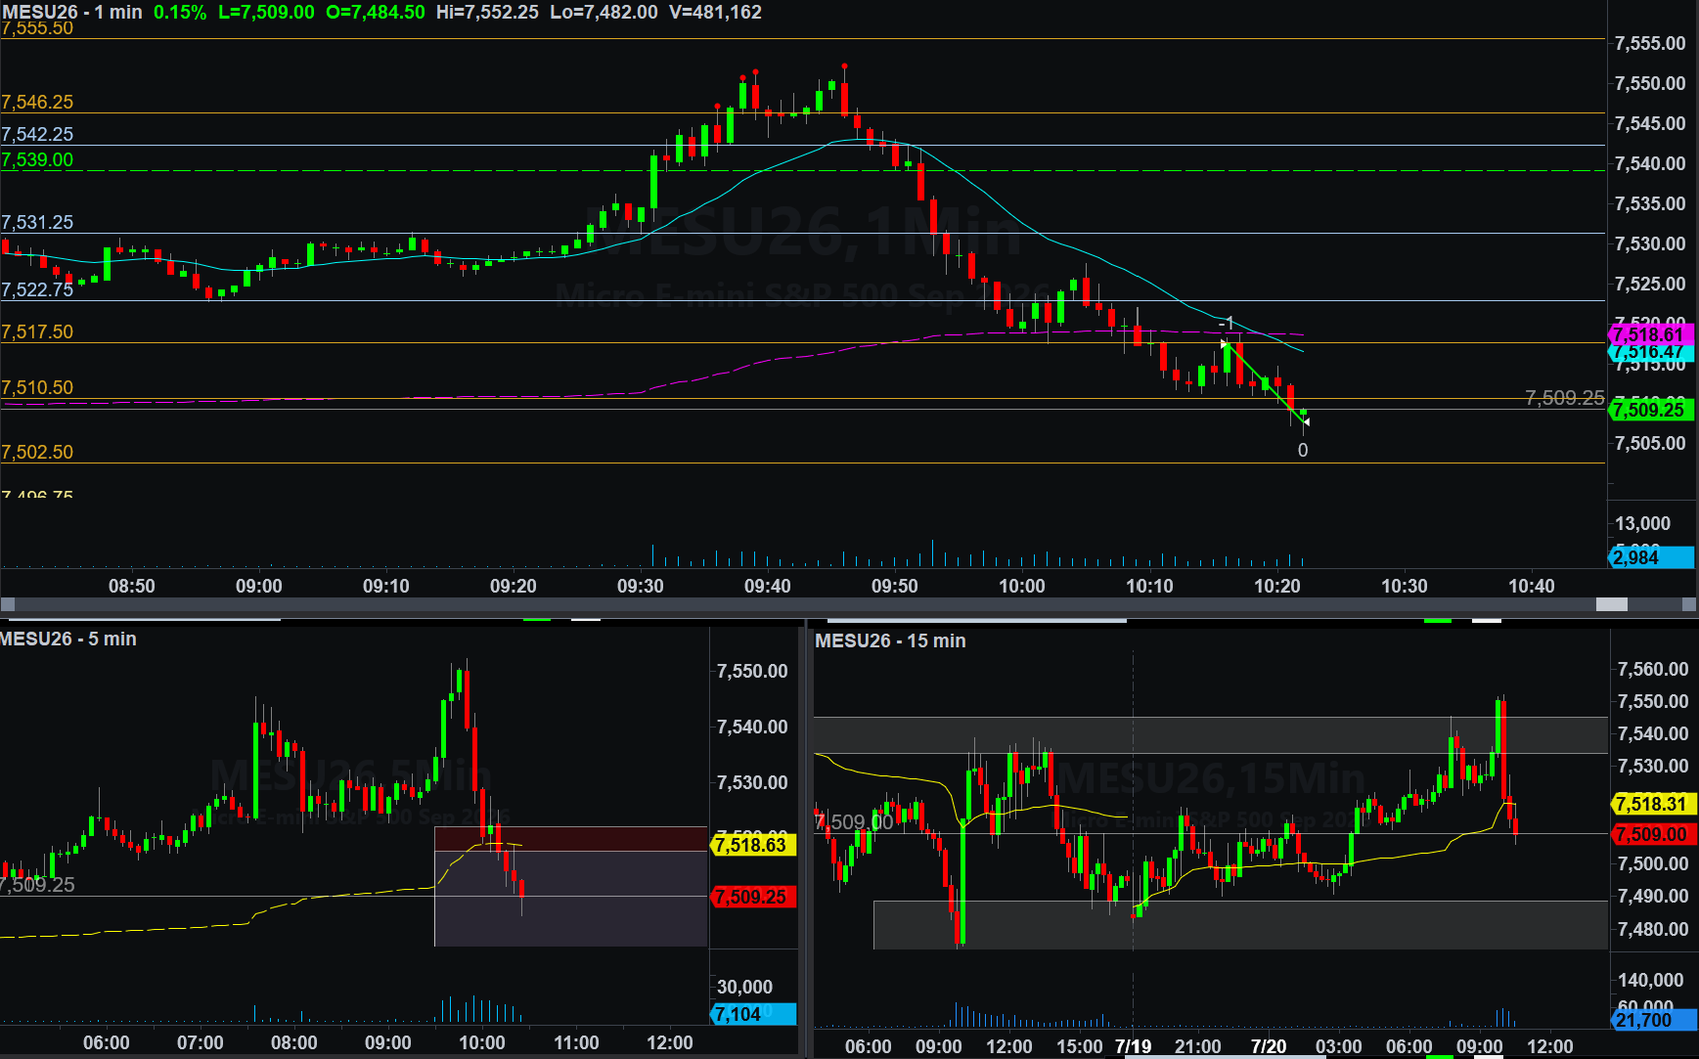Click the scrollbar right end button

(1689, 604)
